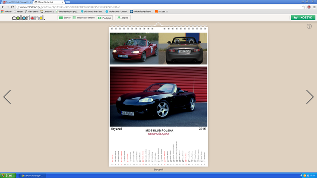
Task: Open the Windows Start button
Action: 8,175
